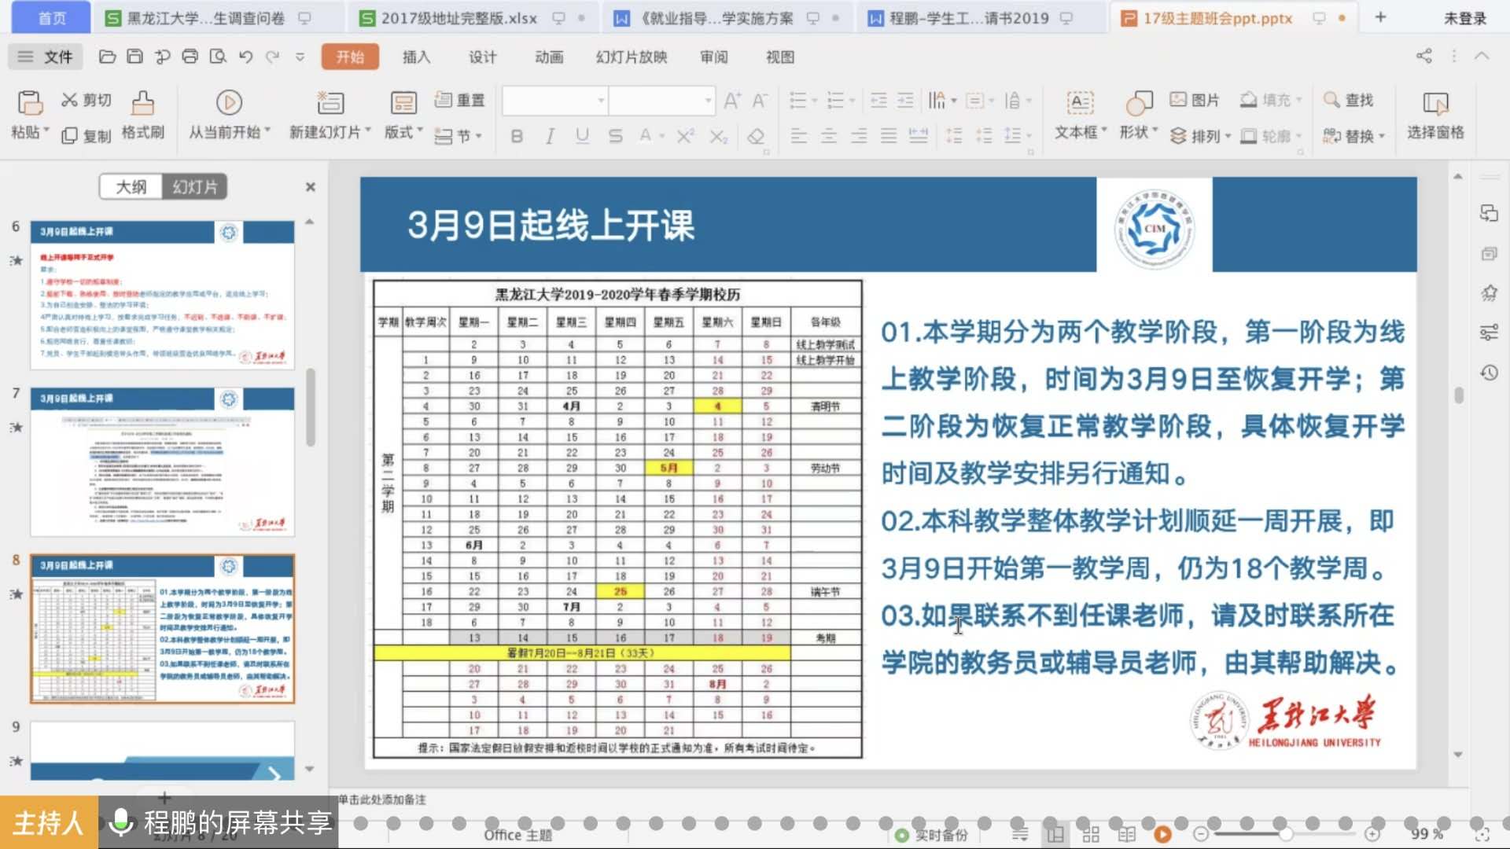
Task: Toggle Bold formatting
Action: (517, 136)
